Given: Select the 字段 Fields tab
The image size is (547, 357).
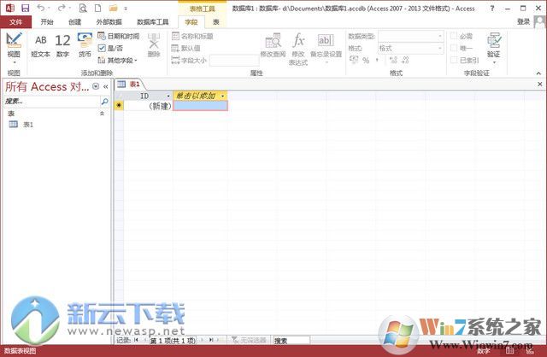Looking at the screenshot, I should tap(191, 22).
